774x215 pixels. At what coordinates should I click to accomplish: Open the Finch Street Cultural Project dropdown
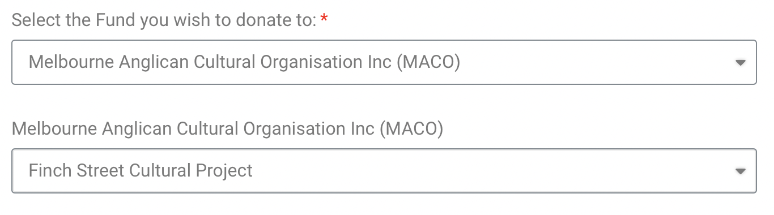[384, 171]
